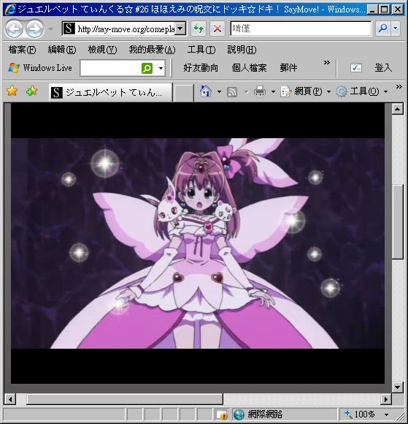This screenshot has width=408, height=424.
Task: Click the 登入 sign-in button
Action: 383,67
